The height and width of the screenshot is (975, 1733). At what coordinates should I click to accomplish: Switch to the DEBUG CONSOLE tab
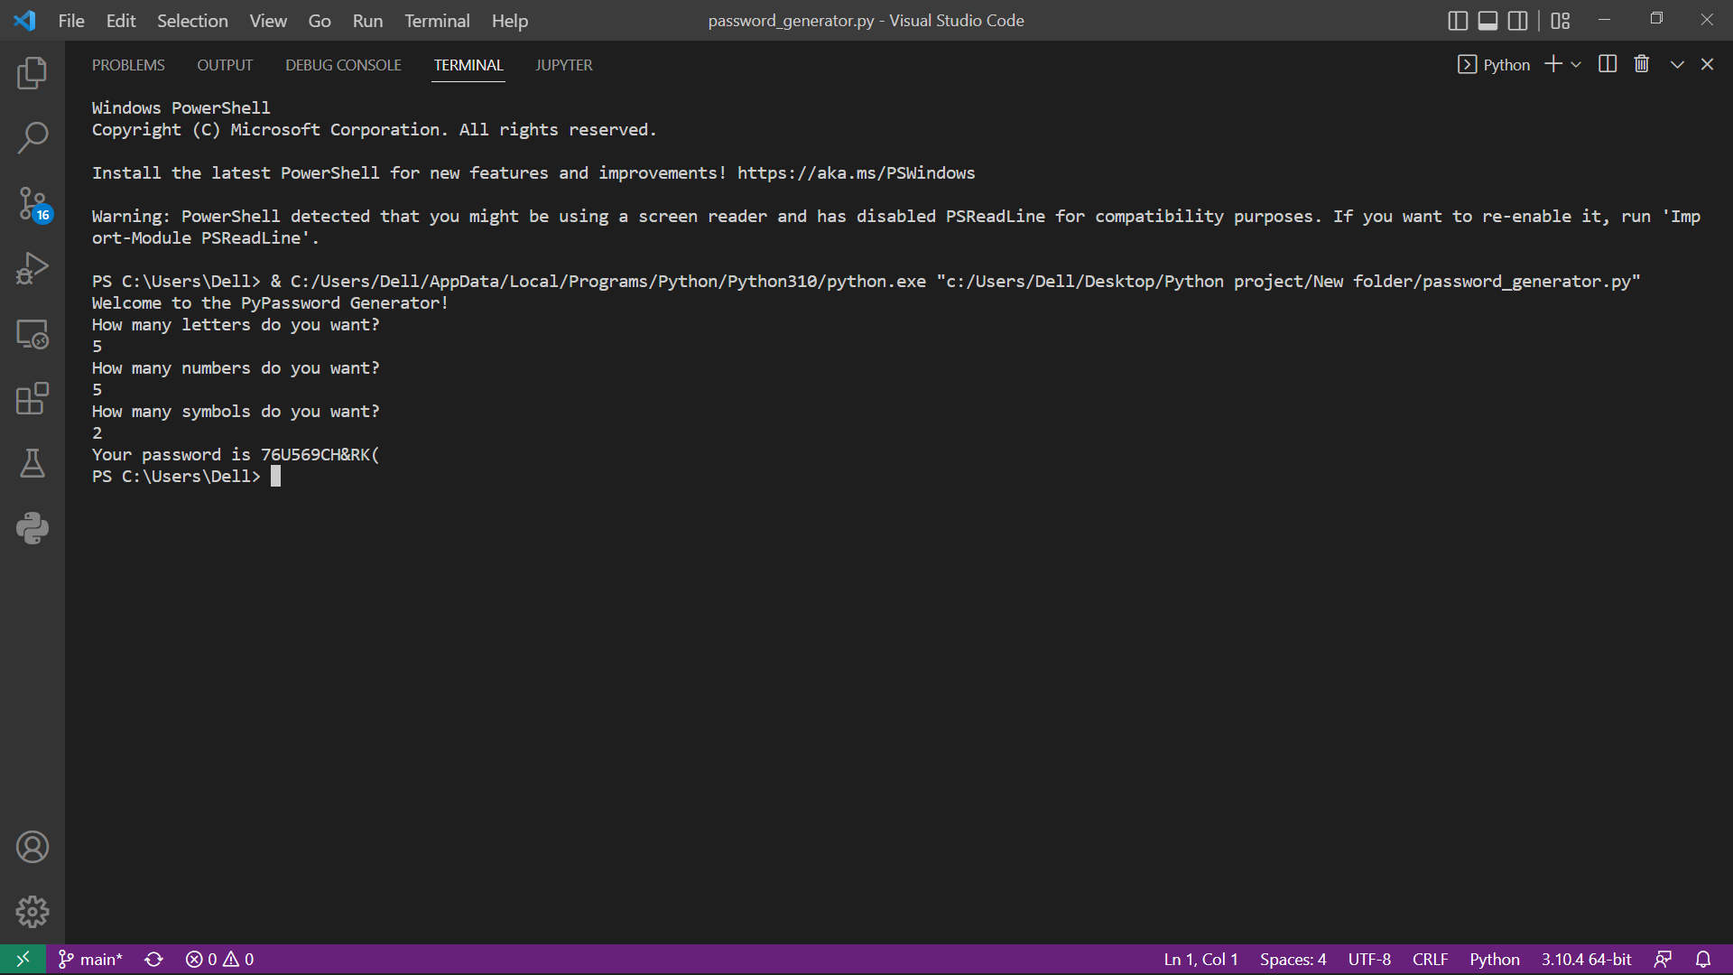coord(343,65)
